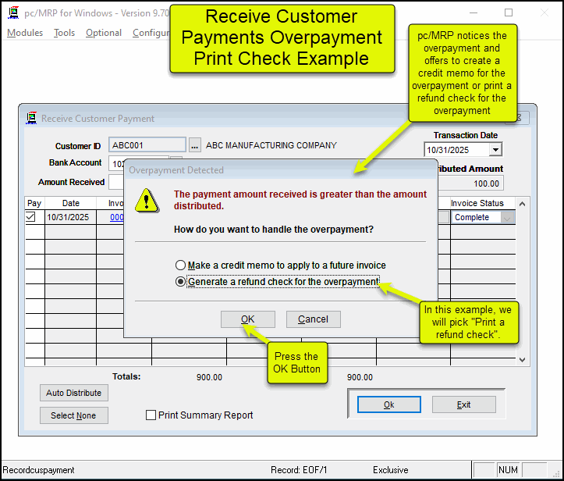
Task: Open the Modules menu
Action: (x=25, y=33)
